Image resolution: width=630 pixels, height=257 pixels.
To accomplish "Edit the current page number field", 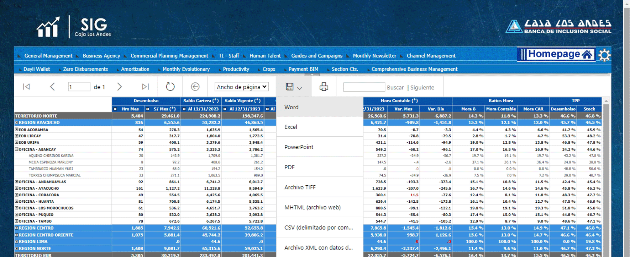I will pyautogui.click(x=79, y=87).
